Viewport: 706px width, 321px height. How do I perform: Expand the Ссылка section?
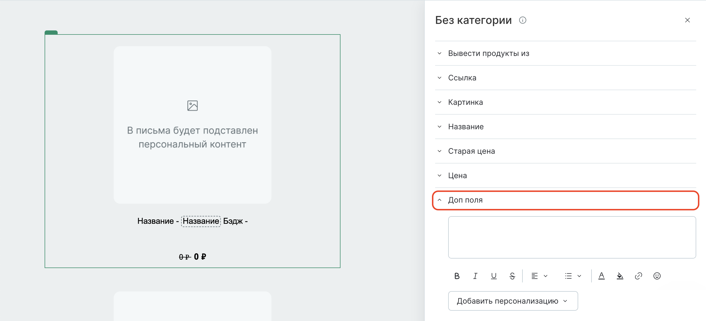(x=565, y=78)
